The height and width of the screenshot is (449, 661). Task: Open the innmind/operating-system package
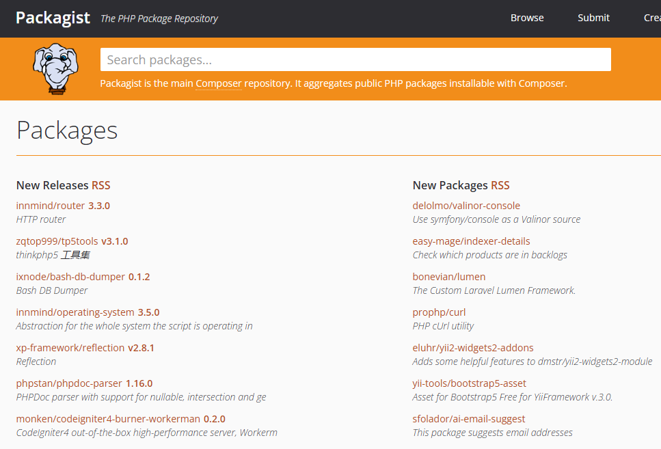pyautogui.click(x=75, y=312)
